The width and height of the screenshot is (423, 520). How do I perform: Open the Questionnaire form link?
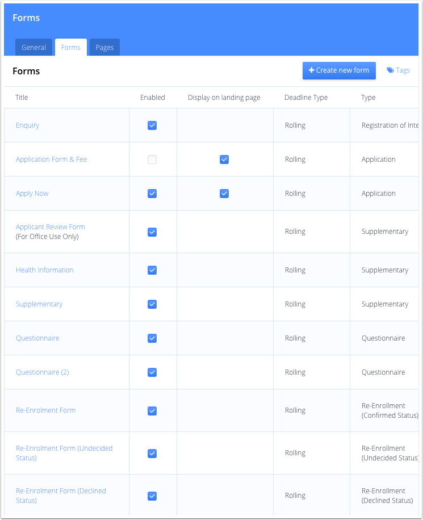37,338
